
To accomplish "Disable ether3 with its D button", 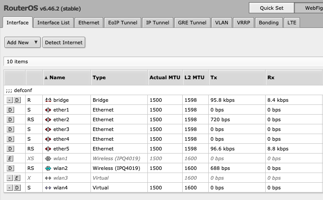I will click(x=10, y=129).
